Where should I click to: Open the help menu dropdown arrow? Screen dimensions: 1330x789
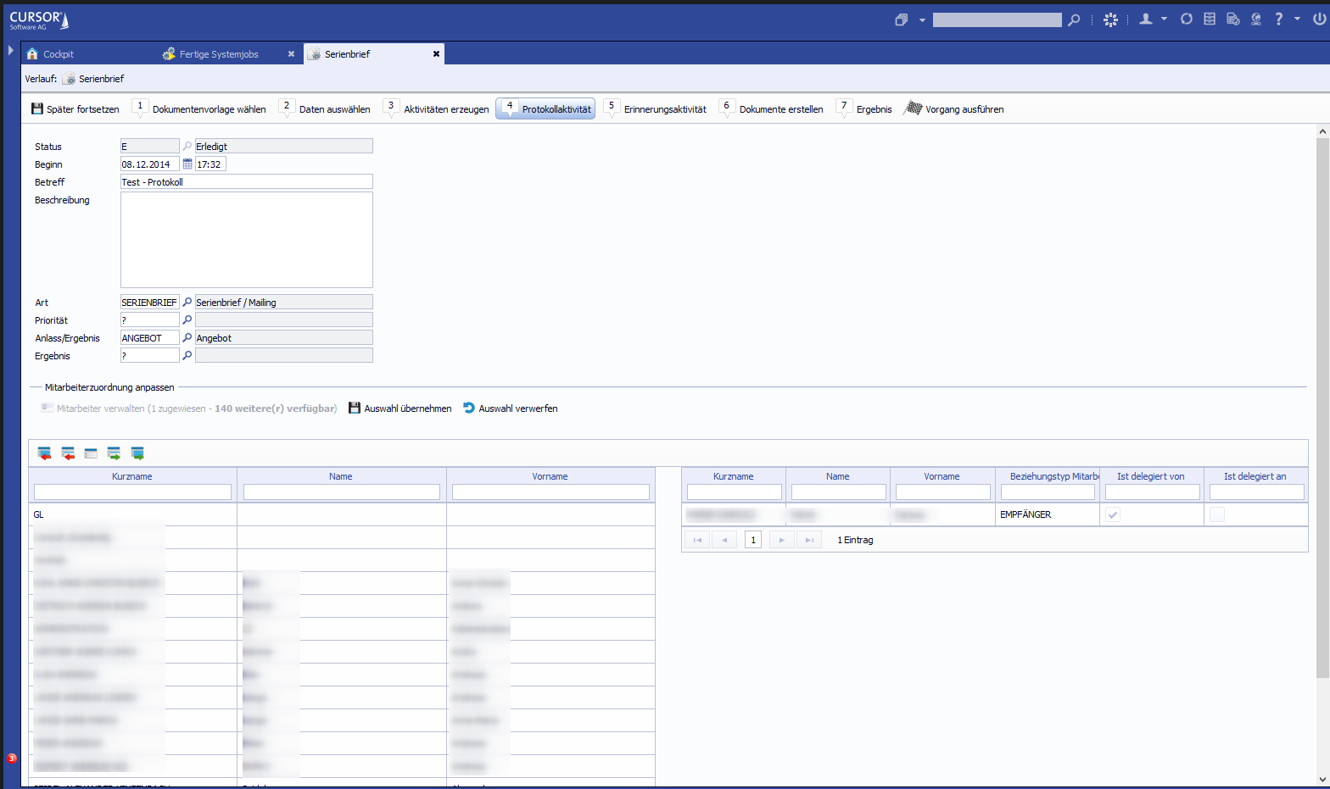pos(1297,19)
